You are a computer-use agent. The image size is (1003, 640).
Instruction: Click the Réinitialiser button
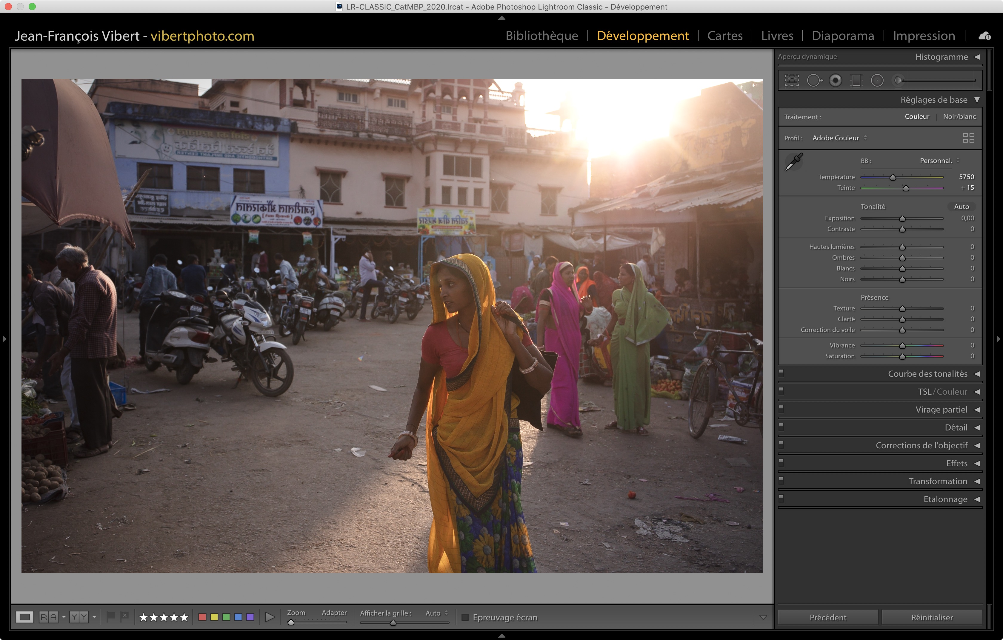931,617
